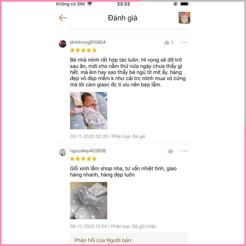Tap the back arrow icon

pos(63,18)
